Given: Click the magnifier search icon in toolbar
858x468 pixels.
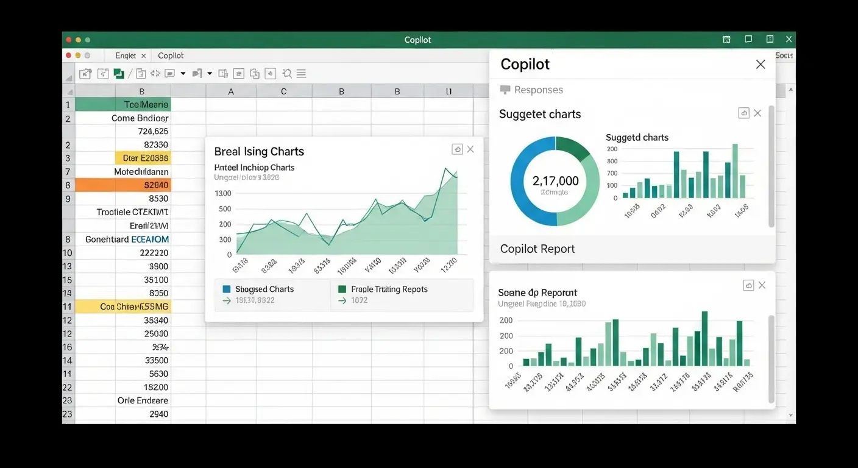Looking at the screenshot, I should pos(287,74).
